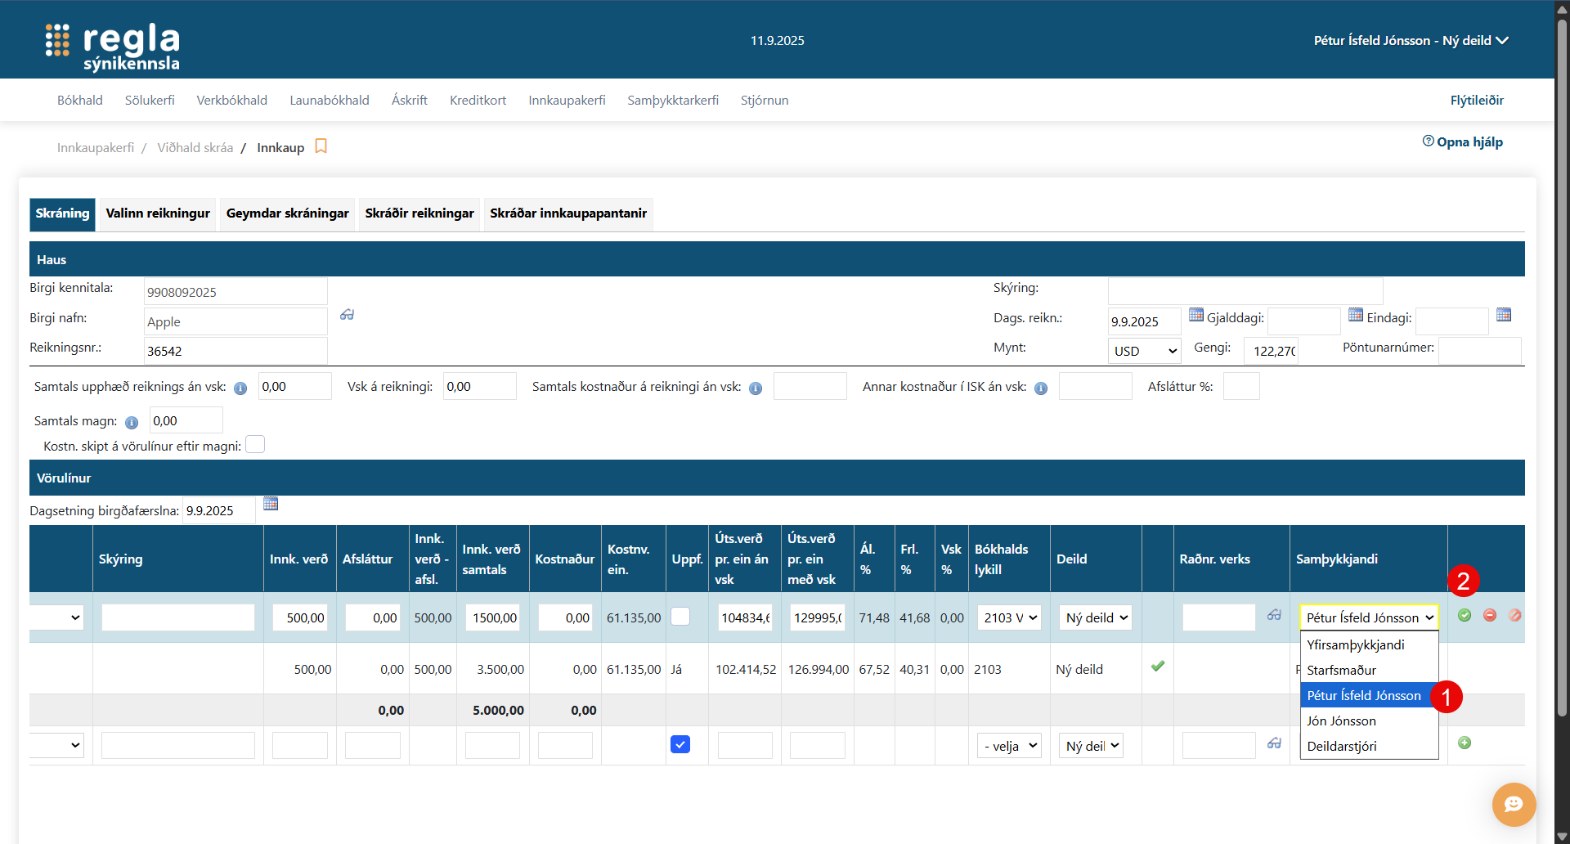Open the Flýtileiðir shortcuts link

pyautogui.click(x=1477, y=100)
